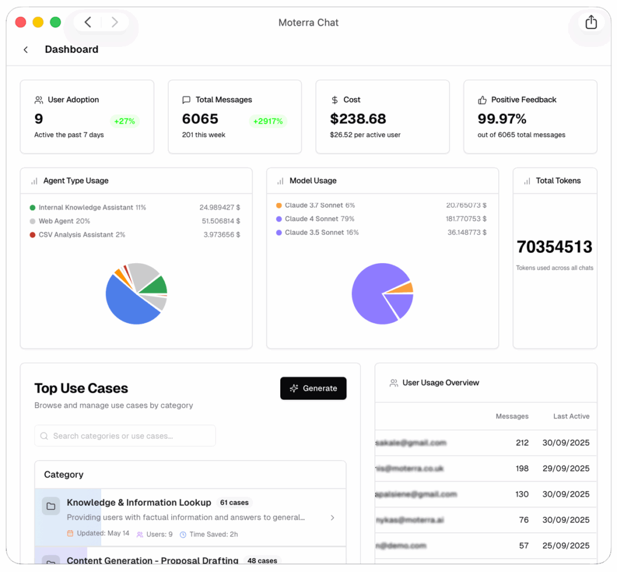Select the Web Agent legend entry

point(64,221)
